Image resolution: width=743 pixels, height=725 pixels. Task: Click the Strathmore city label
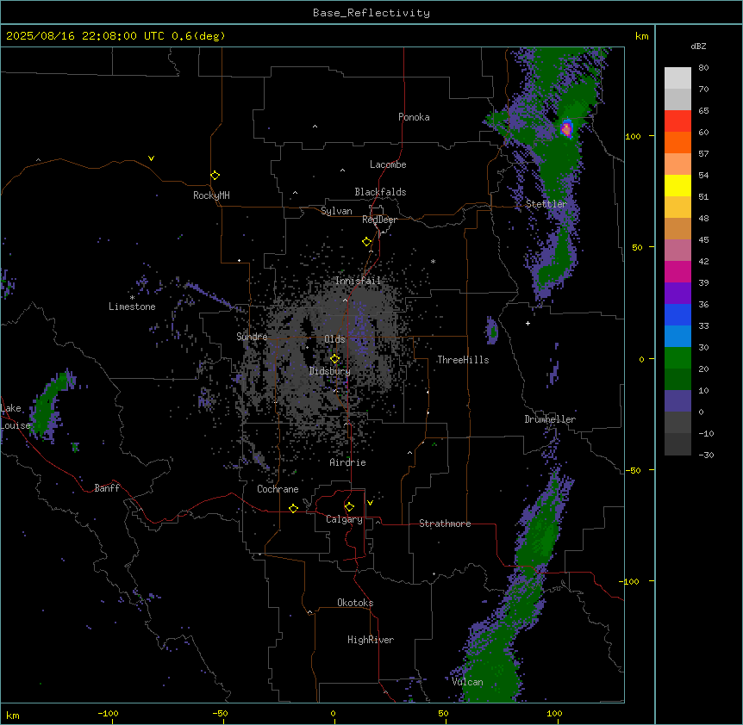(445, 524)
